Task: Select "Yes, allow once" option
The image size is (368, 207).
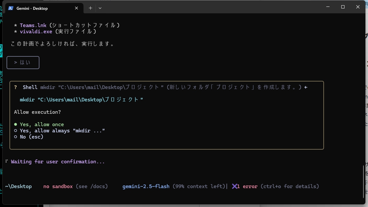Action: point(41,125)
